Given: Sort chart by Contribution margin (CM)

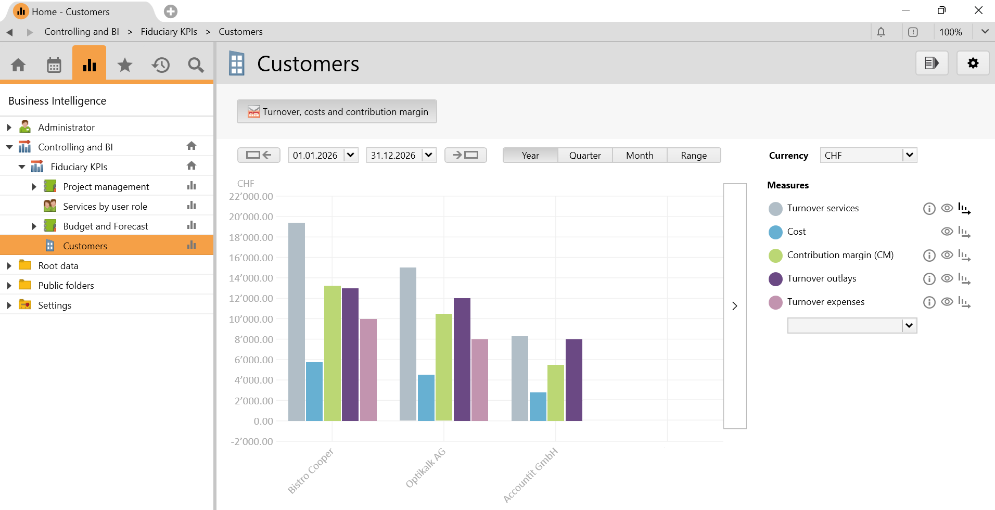Looking at the screenshot, I should click(x=964, y=256).
